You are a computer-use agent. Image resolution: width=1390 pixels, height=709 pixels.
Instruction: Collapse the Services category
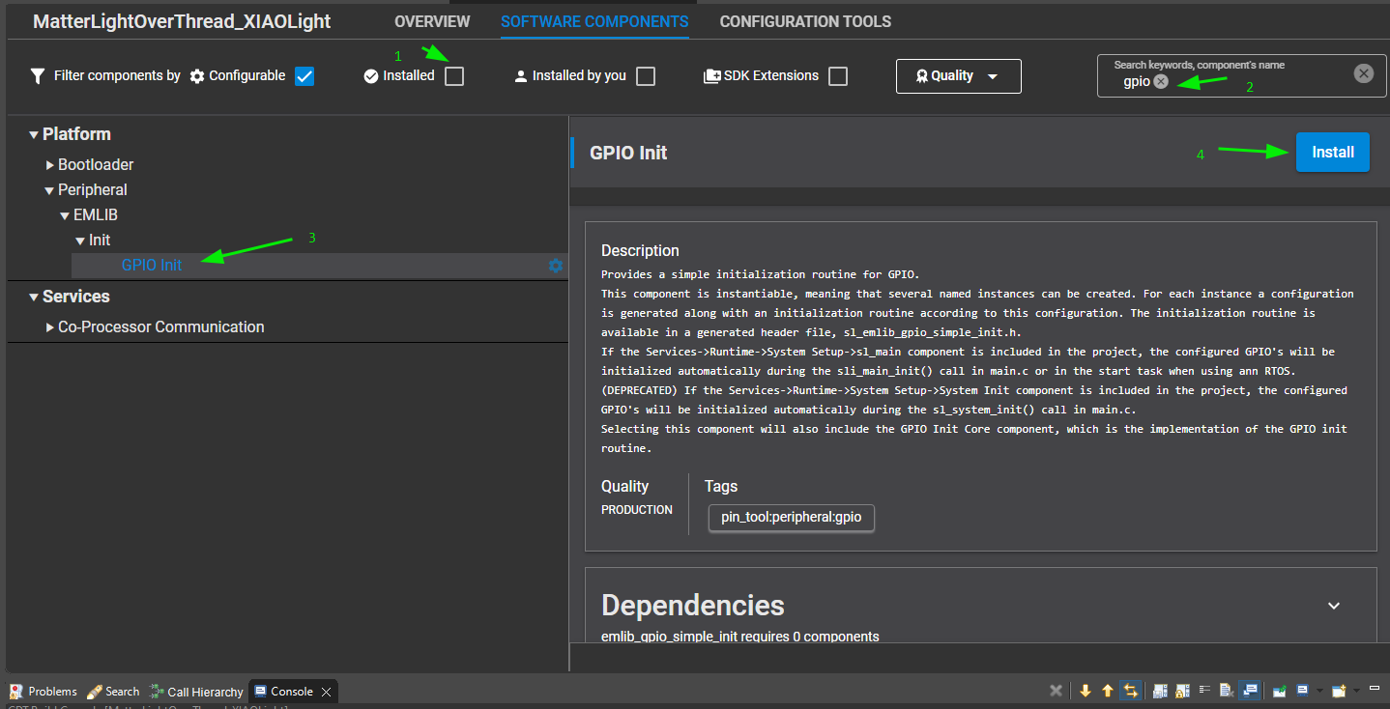(x=34, y=298)
